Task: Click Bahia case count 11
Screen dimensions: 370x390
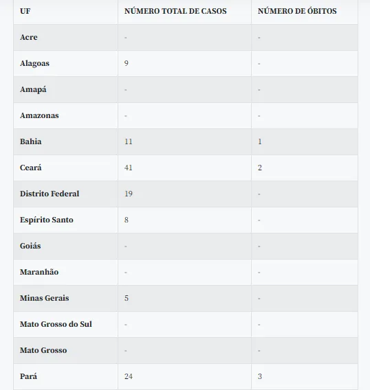Action: tap(129, 141)
